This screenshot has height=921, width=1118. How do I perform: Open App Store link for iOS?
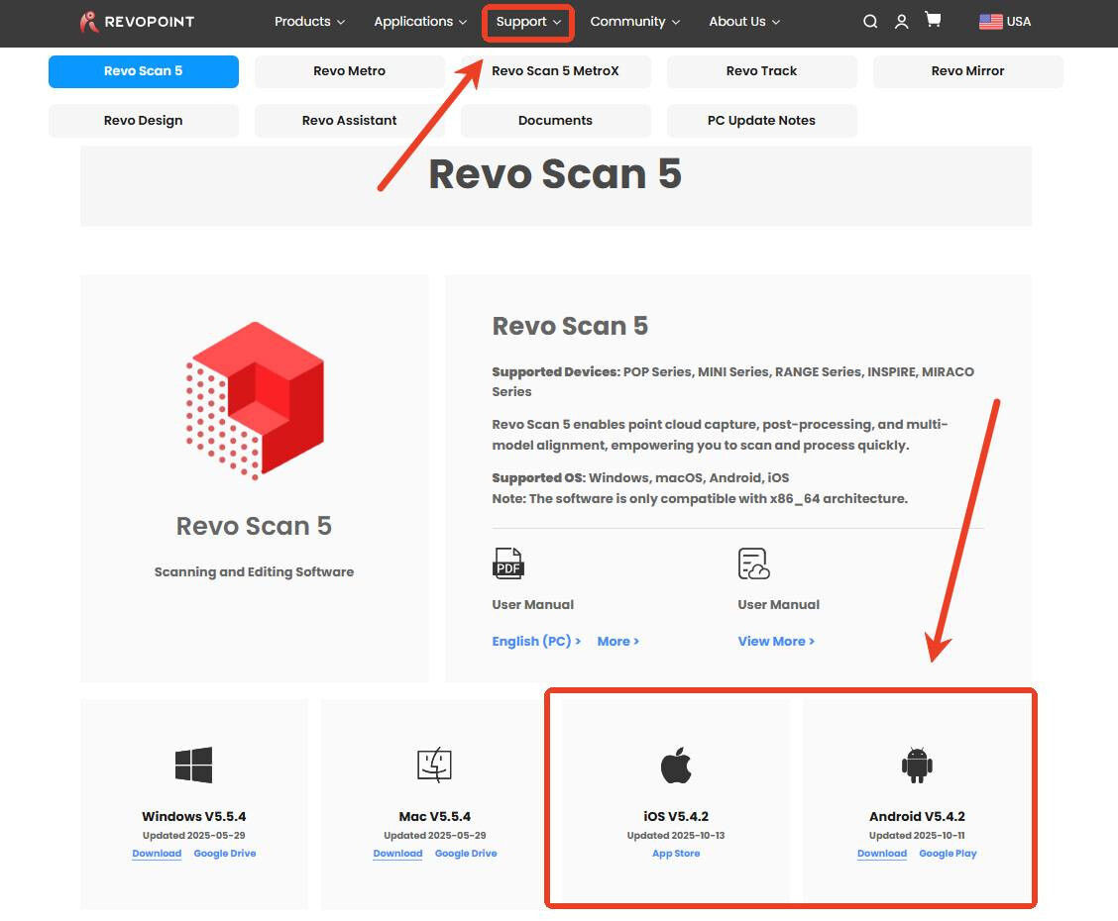676,854
